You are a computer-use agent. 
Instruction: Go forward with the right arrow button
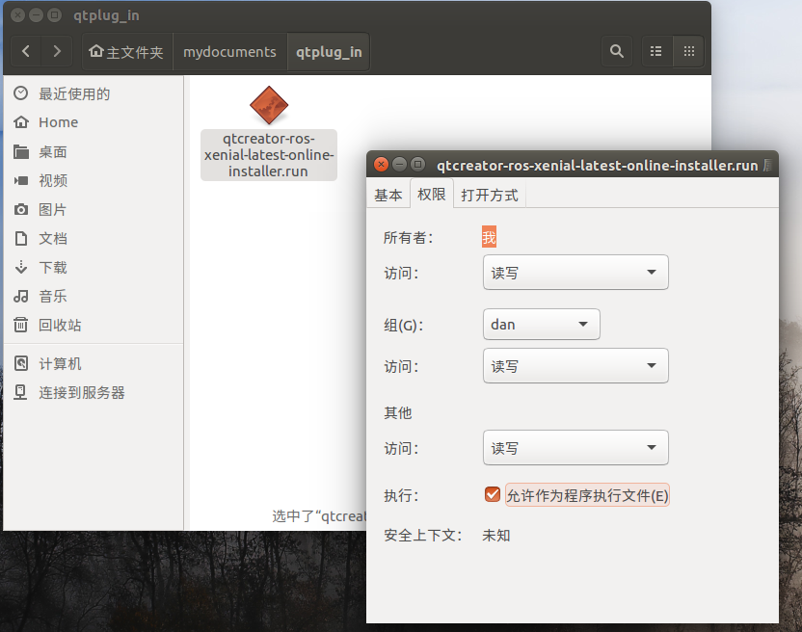[57, 51]
